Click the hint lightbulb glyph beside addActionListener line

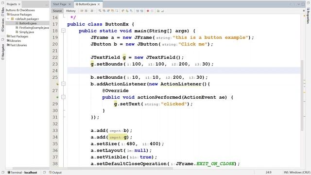pyautogui.click(x=57, y=84)
